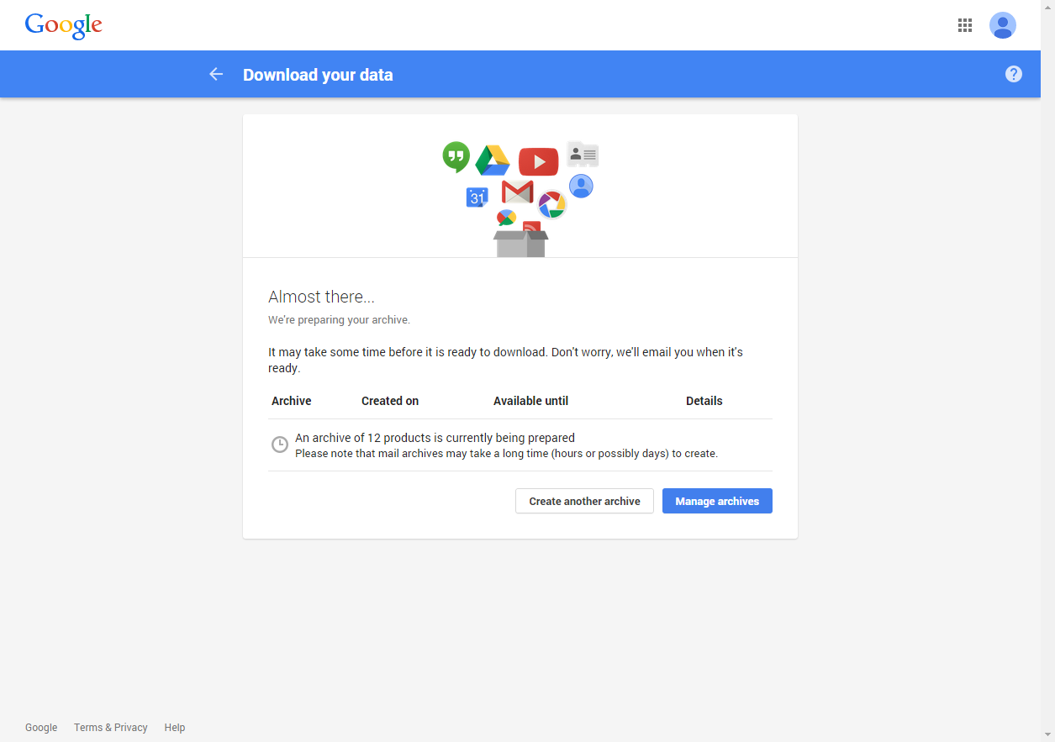Click the Hangouts icon in the illustration
The image size is (1055, 742).
coord(456,156)
